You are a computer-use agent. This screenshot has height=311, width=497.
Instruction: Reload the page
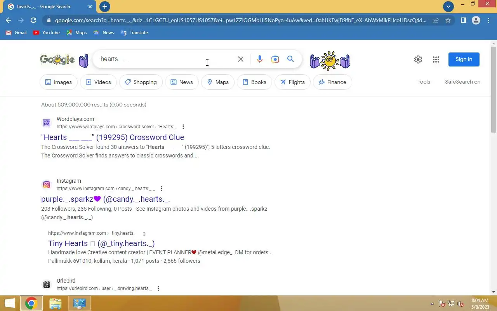tap(33, 20)
